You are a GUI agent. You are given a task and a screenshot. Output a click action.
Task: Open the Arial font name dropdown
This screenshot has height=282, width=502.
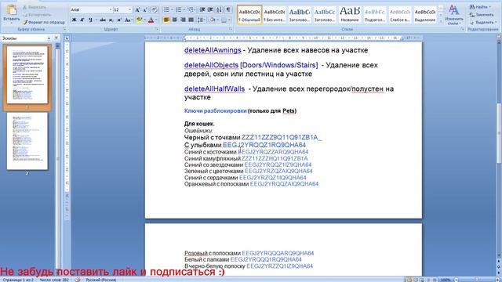point(111,10)
